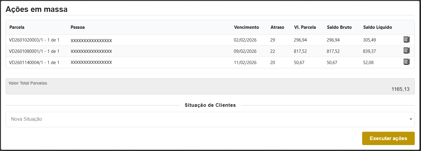Select parcela cell VD2601140004/1 - 1 de 1
Screen dimensions: 421x151
[x=34, y=63]
